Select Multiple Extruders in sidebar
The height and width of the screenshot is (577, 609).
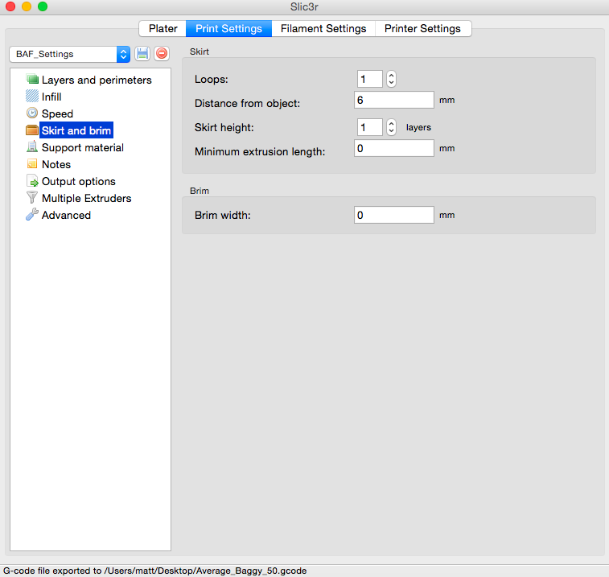click(x=86, y=198)
